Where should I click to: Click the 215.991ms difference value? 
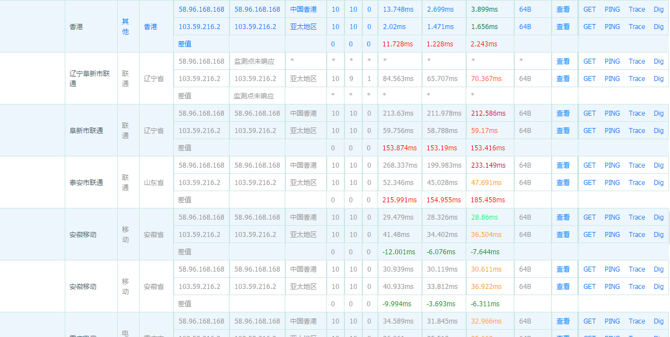point(400,200)
